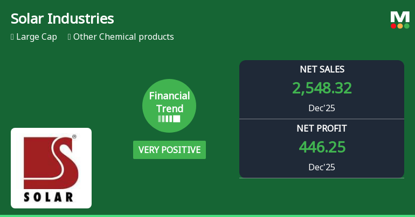Click the Dec'25 date under net profit
The width and height of the screenshot is (415, 217).
pos(322,167)
